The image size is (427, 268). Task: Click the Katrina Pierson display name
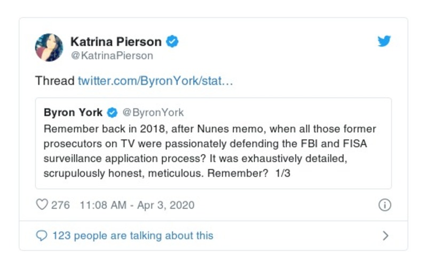pos(116,42)
